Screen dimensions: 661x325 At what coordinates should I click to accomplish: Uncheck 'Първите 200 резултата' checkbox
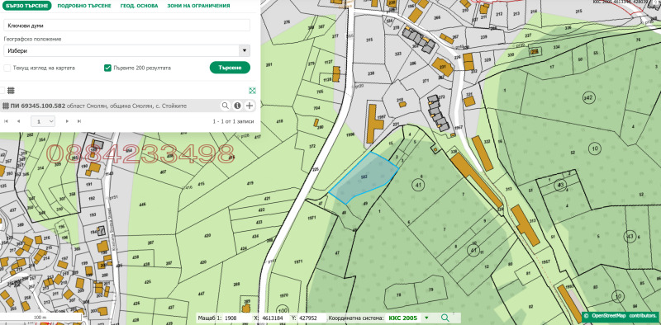tap(107, 68)
